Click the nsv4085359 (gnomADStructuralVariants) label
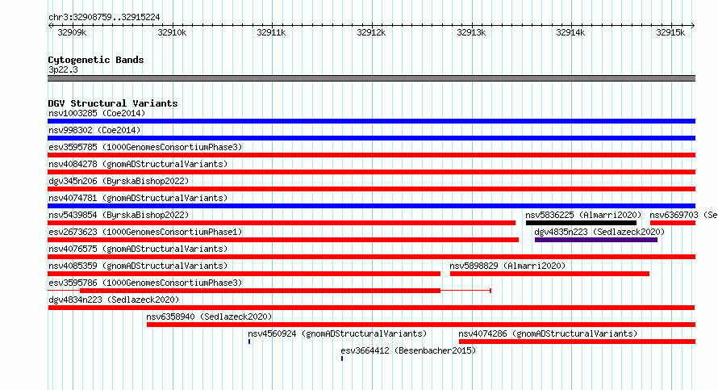The width and height of the screenshot is (718, 390). click(138, 266)
